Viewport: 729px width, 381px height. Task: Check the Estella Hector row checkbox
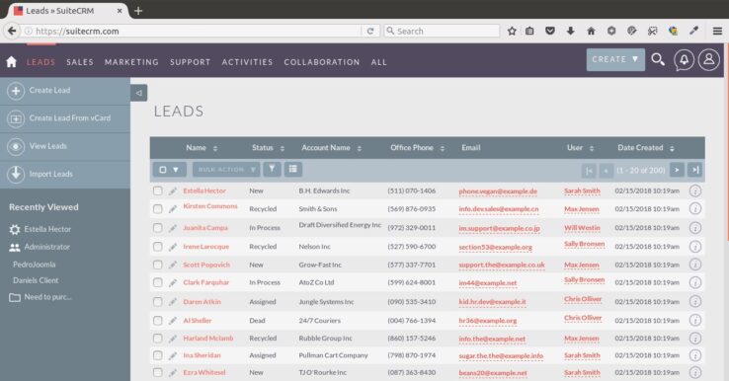pos(158,190)
